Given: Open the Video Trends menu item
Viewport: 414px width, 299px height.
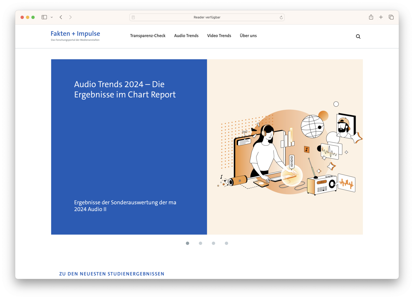Looking at the screenshot, I should click(x=219, y=36).
